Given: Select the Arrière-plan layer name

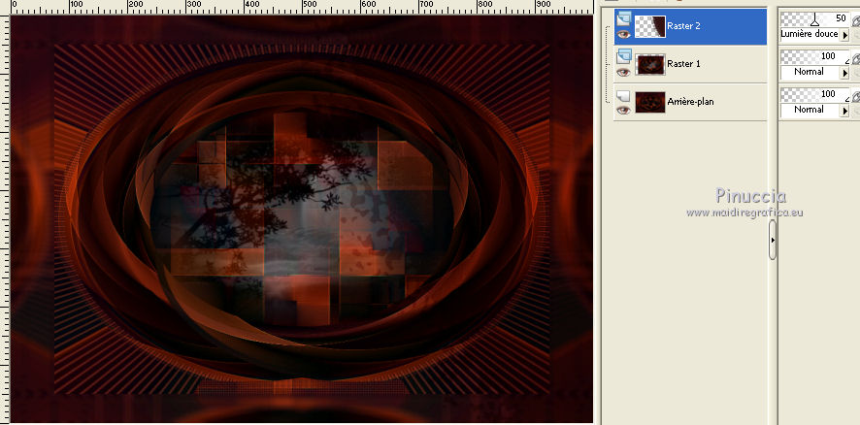Looking at the screenshot, I should pos(691,102).
